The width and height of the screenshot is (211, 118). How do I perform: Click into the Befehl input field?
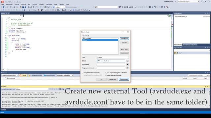click(111, 61)
